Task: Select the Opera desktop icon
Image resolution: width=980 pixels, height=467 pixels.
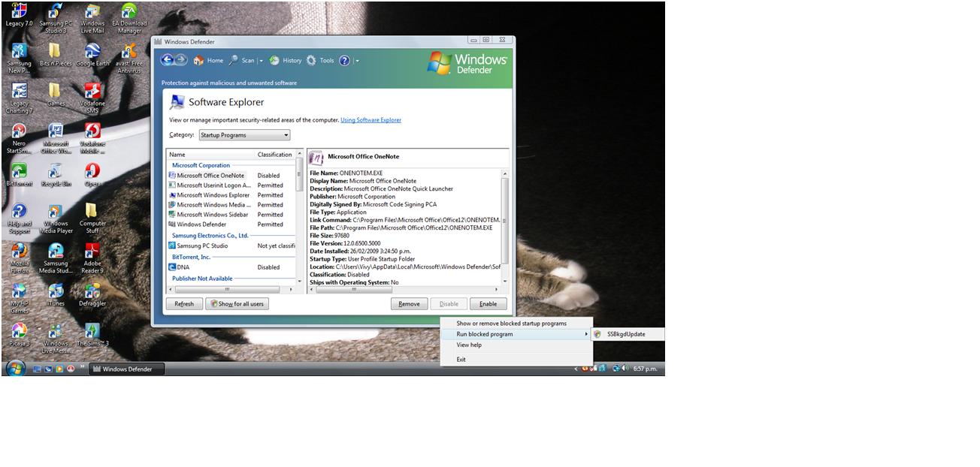Action: pos(92,175)
